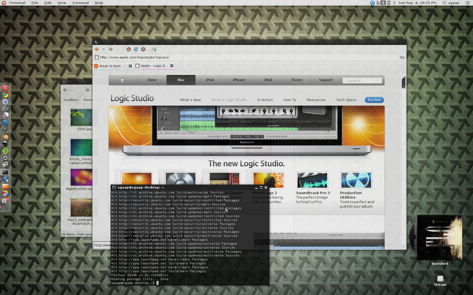Click the blue swirl tray icon

pyautogui.click(x=372, y=3)
